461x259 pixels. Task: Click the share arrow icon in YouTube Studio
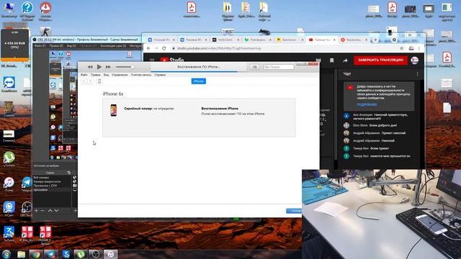point(345,60)
